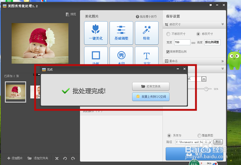Click the 宽度 width field showing 700
Viewport: 241px width, 165px height.
pyautogui.click(x=182, y=42)
